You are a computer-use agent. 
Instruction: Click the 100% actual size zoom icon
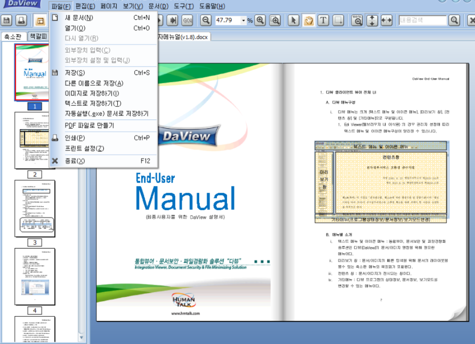click(x=357, y=21)
